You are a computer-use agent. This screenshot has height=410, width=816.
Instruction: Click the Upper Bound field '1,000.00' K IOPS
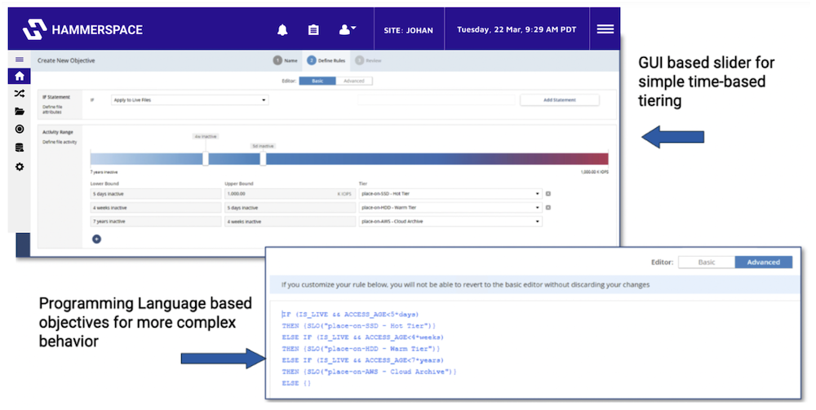point(290,194)
